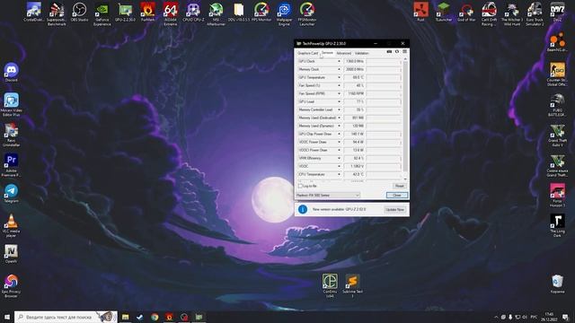Image resolution: width=575 pixels, height=323 pixels.
Task: Click the Windows Start button
Action: (x=7, y=317)
